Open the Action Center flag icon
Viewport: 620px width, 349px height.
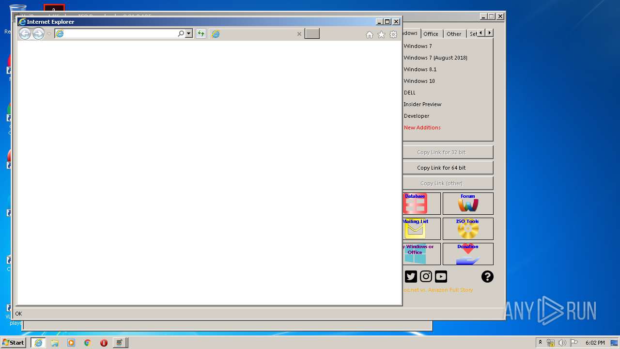click(x=574, y=343)
